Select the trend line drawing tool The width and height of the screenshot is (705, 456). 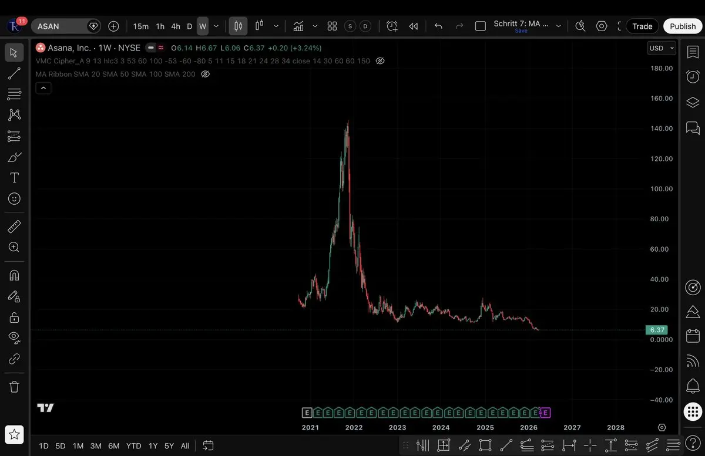point(14,73)
